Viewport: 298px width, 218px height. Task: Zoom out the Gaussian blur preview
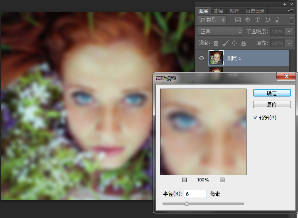[x=184, y=180]
